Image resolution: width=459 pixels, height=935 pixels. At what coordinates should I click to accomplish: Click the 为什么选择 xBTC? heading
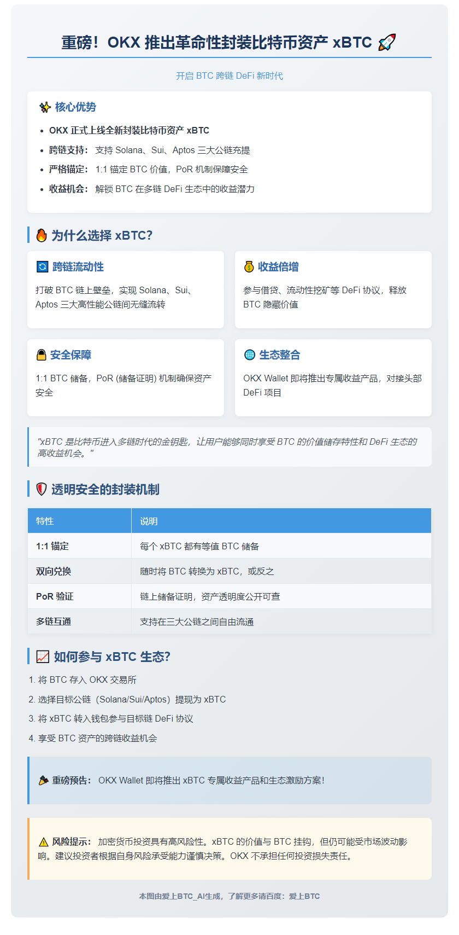coord(102,235)
